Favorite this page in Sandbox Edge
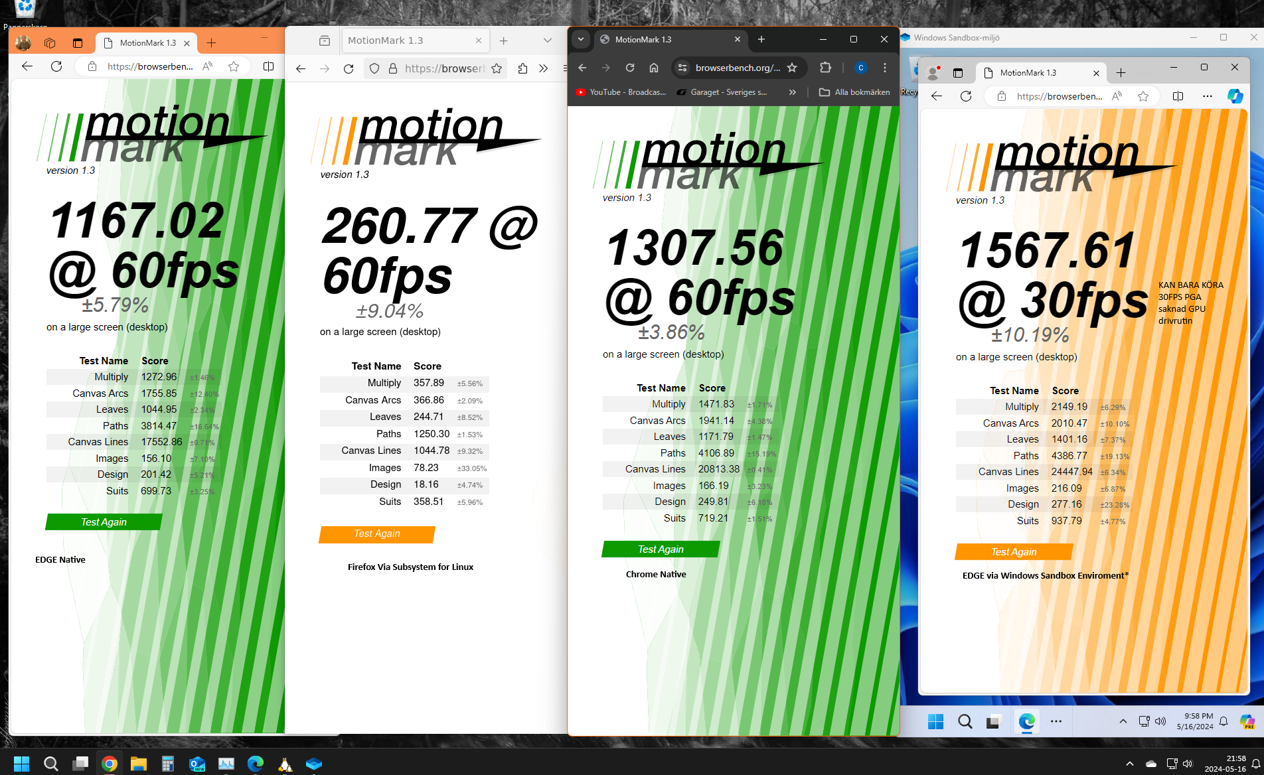The width and height of the screenshot is (1264, 775). [x=1143, y=96]
